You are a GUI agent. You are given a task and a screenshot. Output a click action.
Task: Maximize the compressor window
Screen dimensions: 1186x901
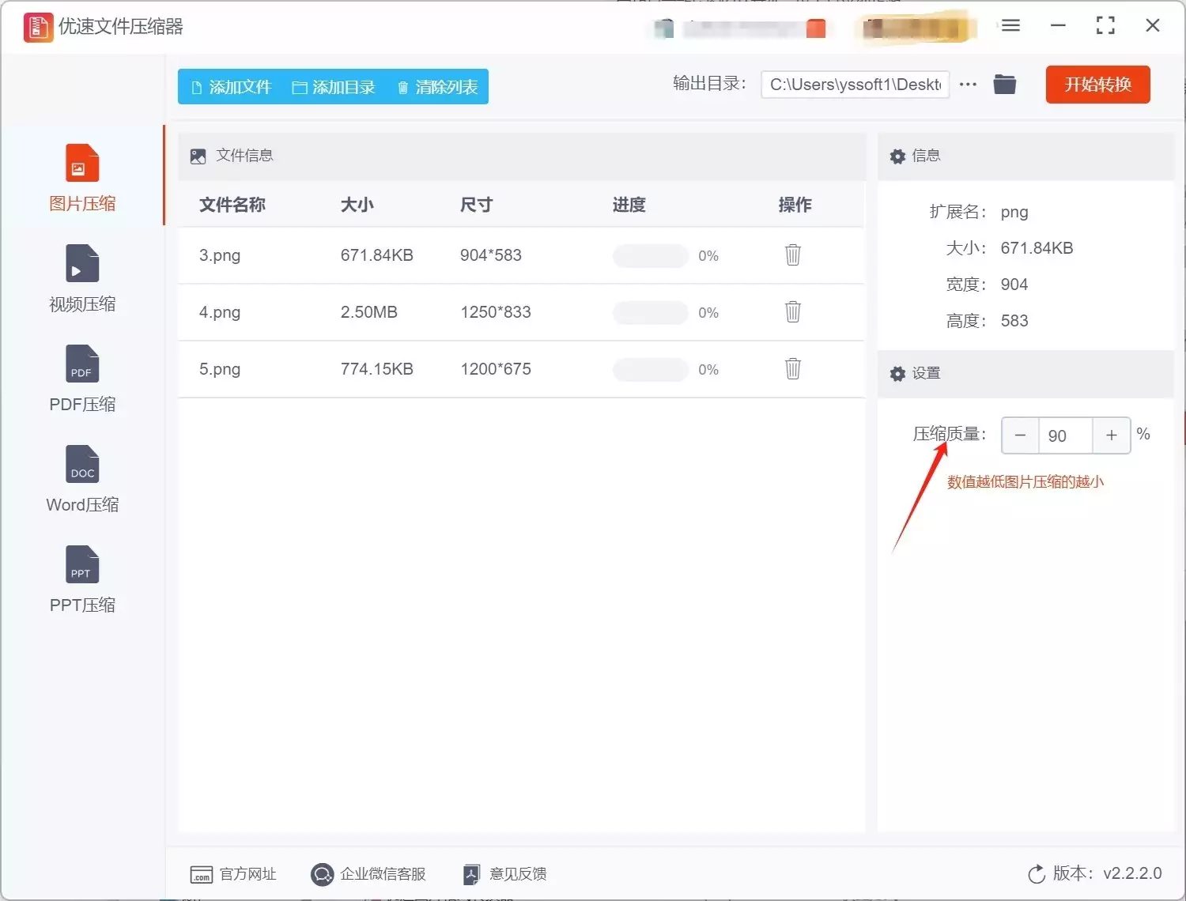pyautogui.click(x=1105, y=25)
